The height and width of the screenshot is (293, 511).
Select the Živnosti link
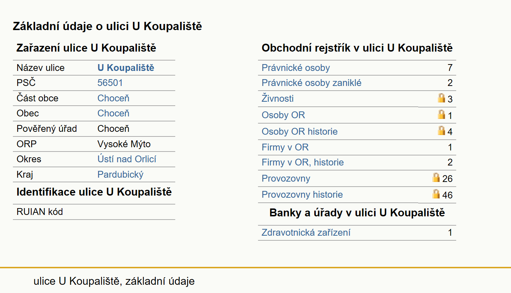click(278, 99)
